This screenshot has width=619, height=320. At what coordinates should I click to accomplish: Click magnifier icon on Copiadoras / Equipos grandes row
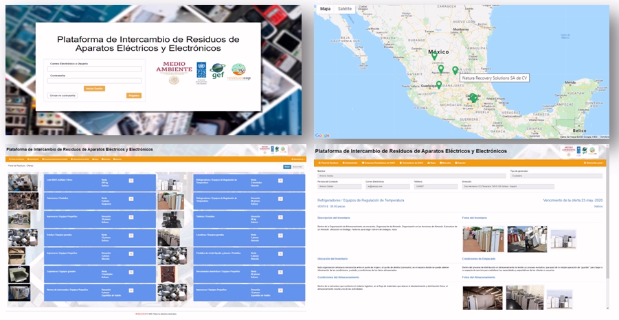click(x=131, y=273)
